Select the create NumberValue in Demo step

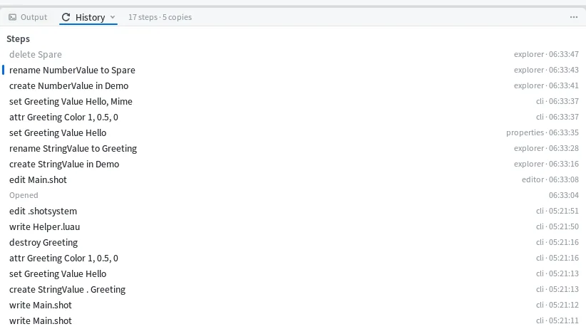click(293, 86)
